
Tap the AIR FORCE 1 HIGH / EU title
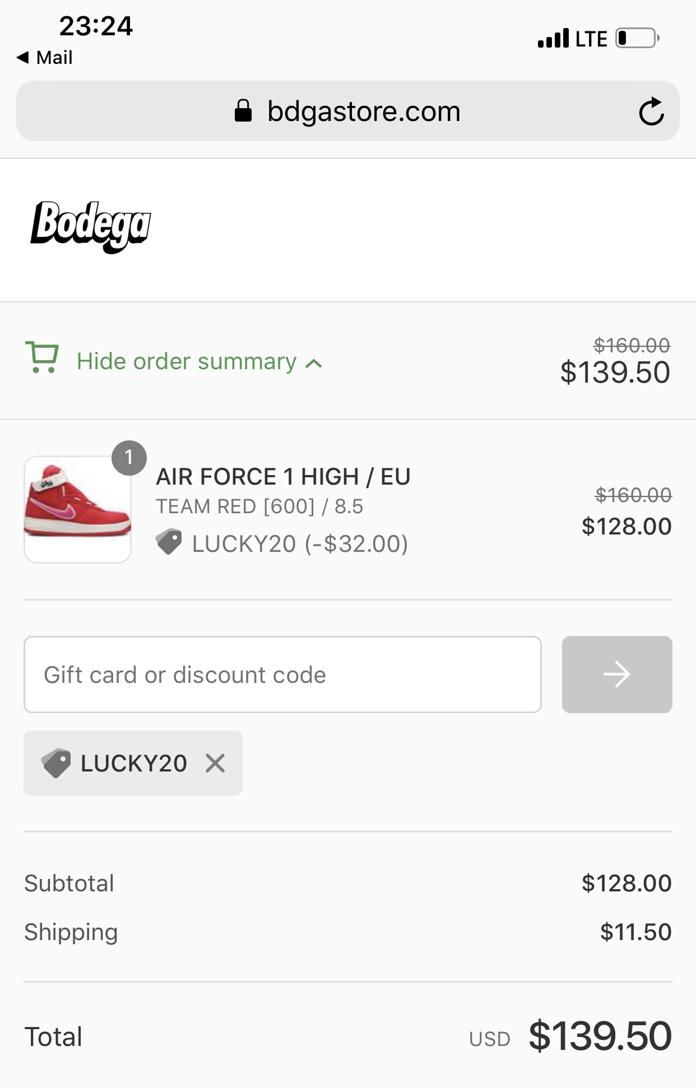point(283,477)
